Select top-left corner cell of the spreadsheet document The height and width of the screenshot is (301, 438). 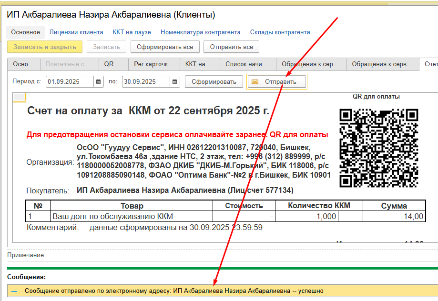tap(19, 97)
